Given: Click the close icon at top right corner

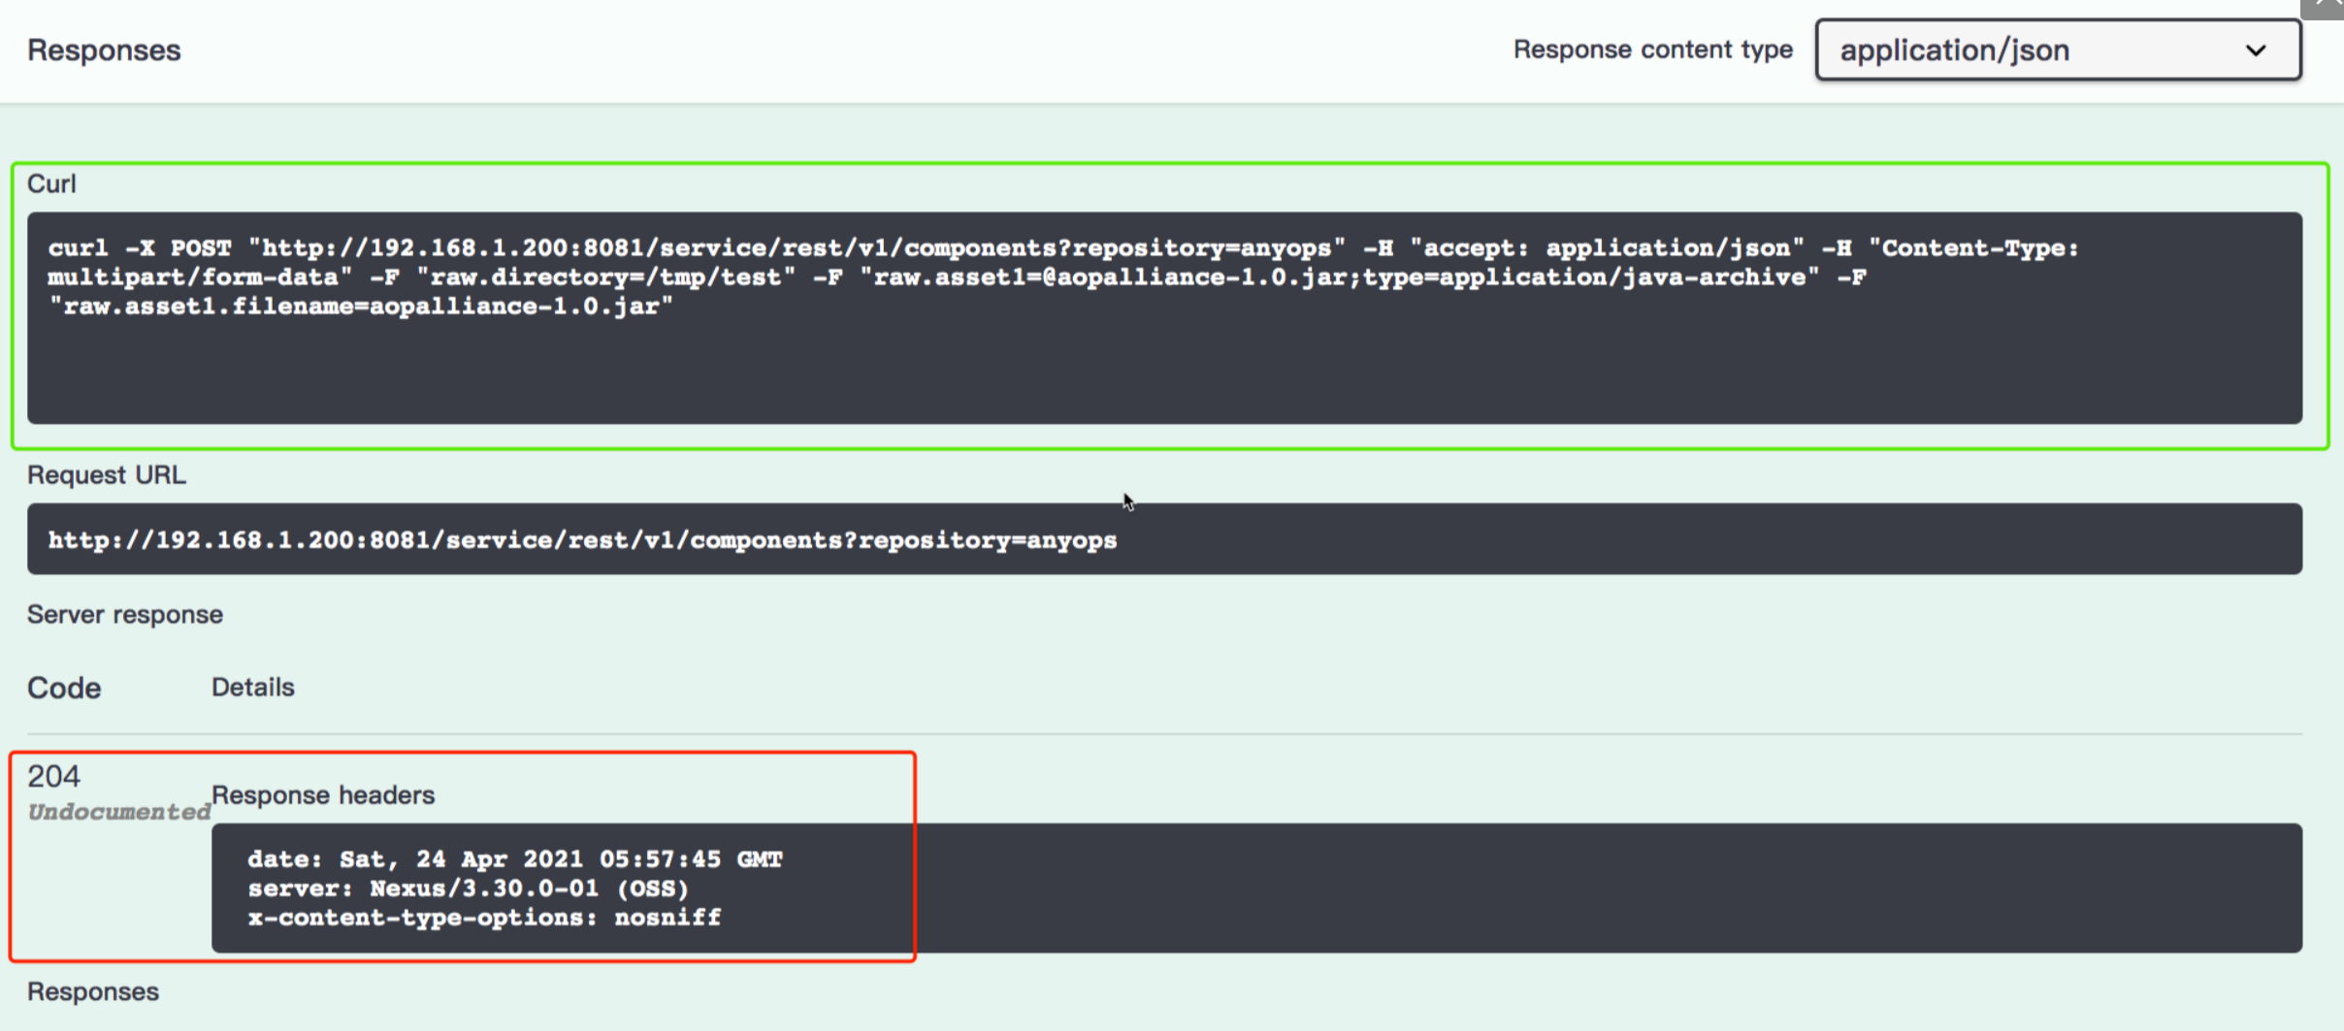Looking at the screenshot, I should pos(2325,8).
